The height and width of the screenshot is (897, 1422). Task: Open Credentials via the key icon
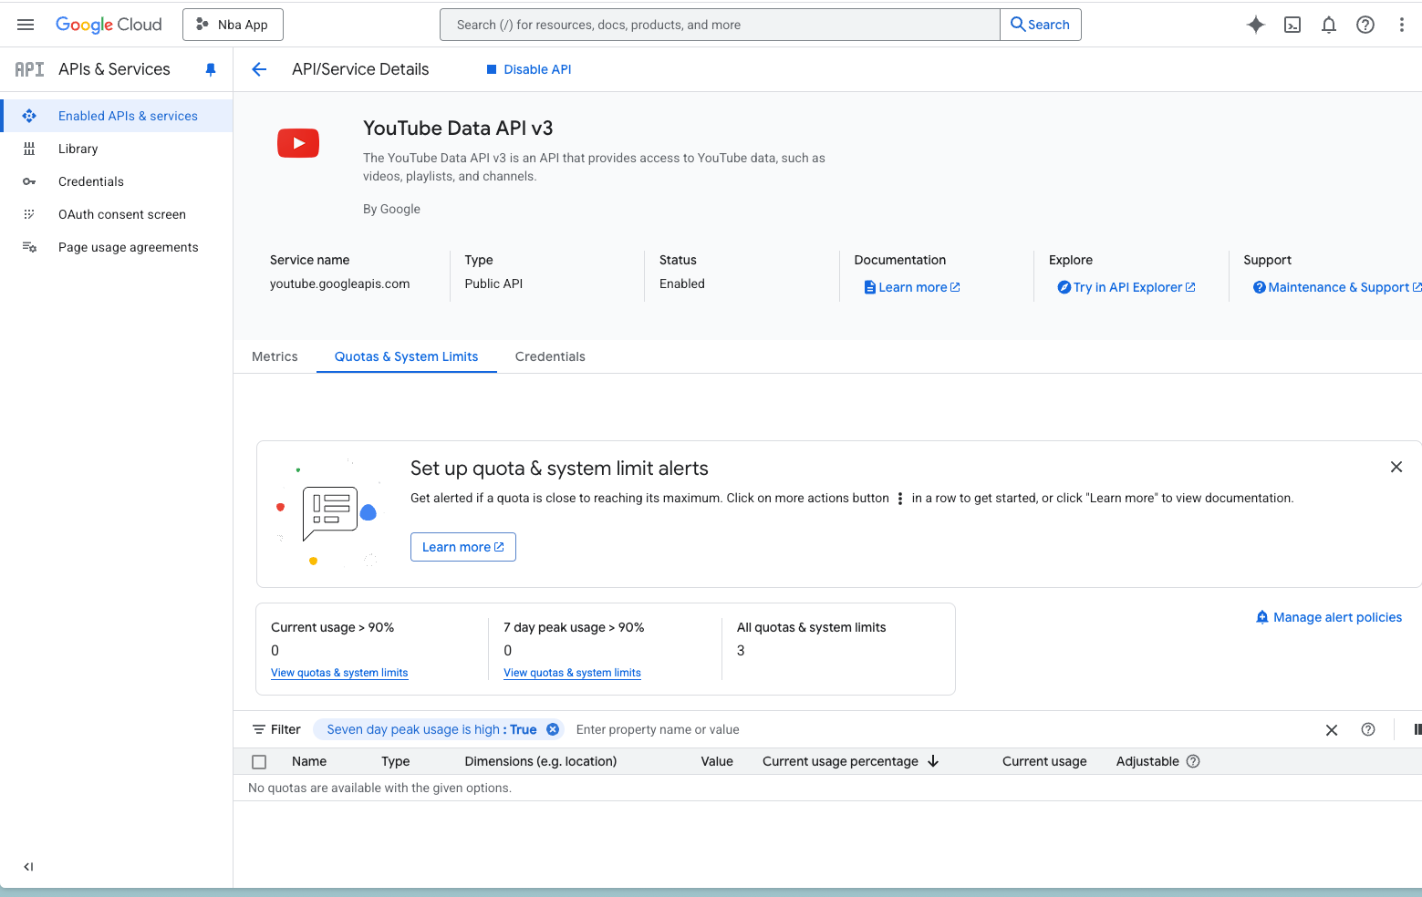pos(30,181)
